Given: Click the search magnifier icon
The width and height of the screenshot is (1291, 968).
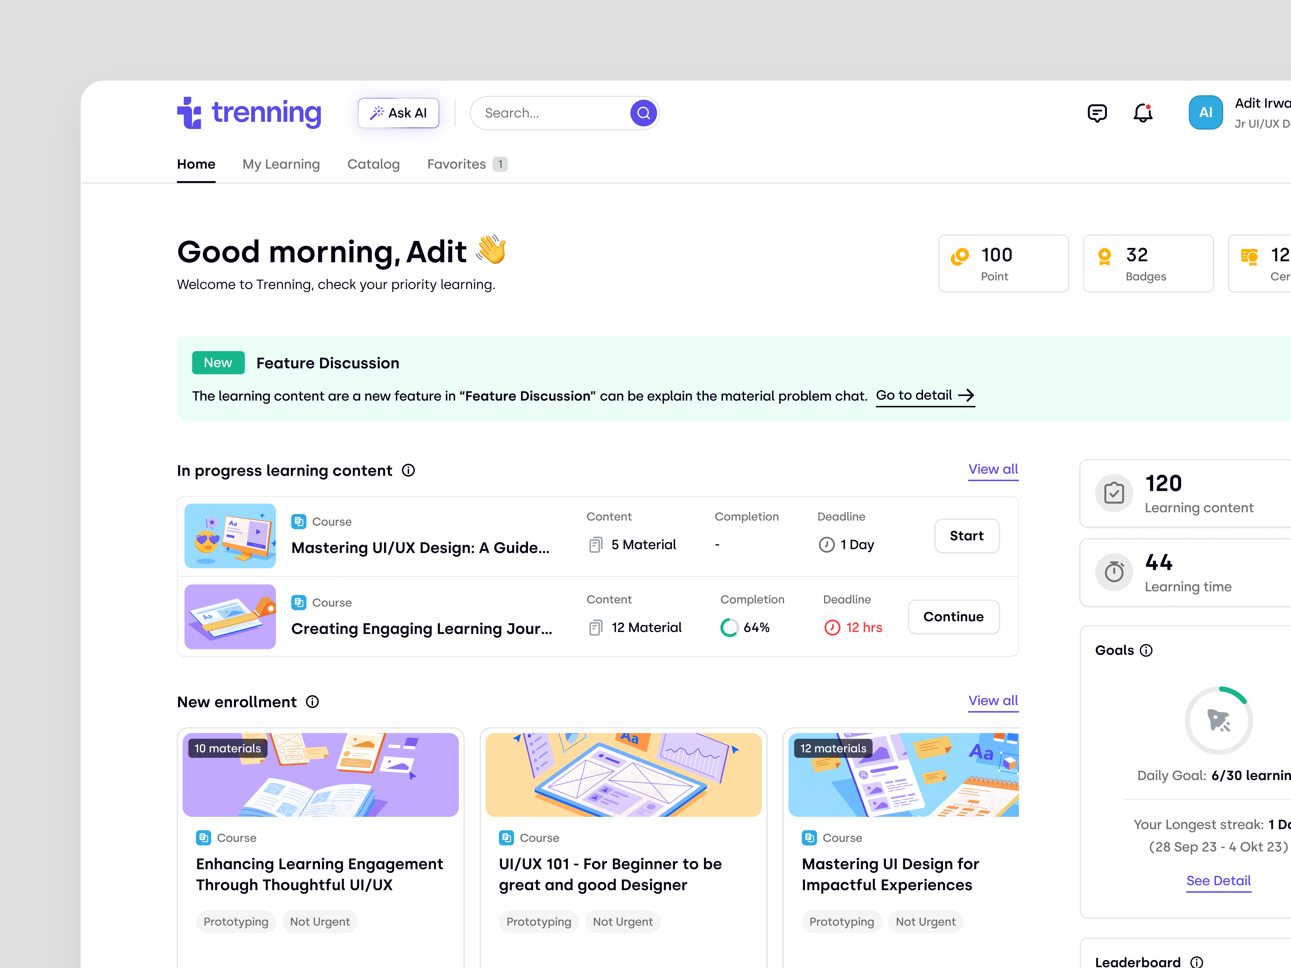Looking at the screenshot, I should pyautogui.click(x=643, y=113).
